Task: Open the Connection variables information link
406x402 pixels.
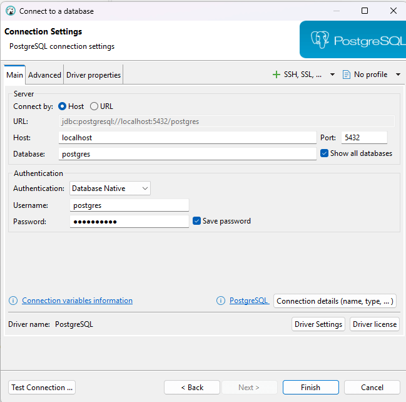Action: (x=77, y=301)
